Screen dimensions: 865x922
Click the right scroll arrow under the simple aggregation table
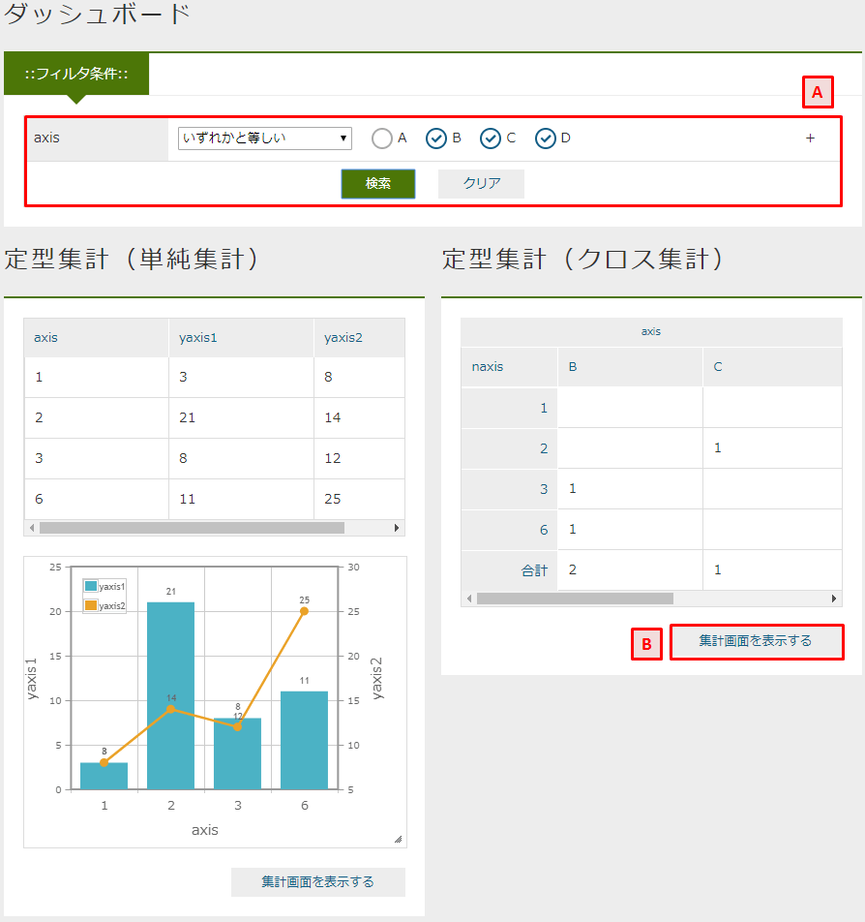pos(396,528)
